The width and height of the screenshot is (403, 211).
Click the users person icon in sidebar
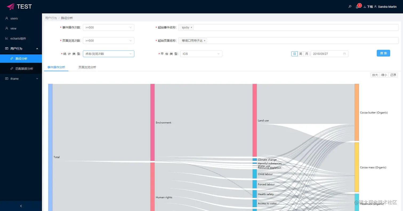[x=7, y=18]
